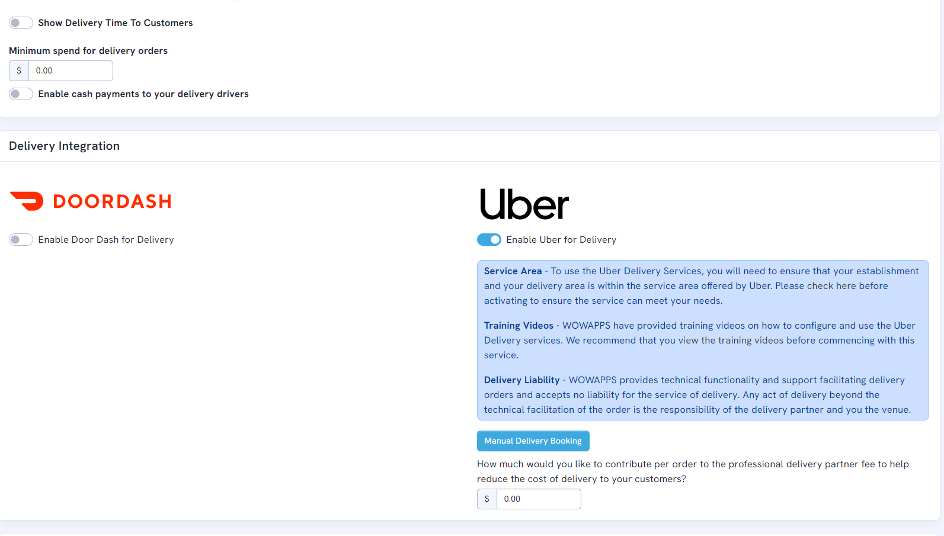Viewport: 944px width, 536px height.
Task: Disable the Enable Uber for Delivery switch
Action: click(489, 240)
